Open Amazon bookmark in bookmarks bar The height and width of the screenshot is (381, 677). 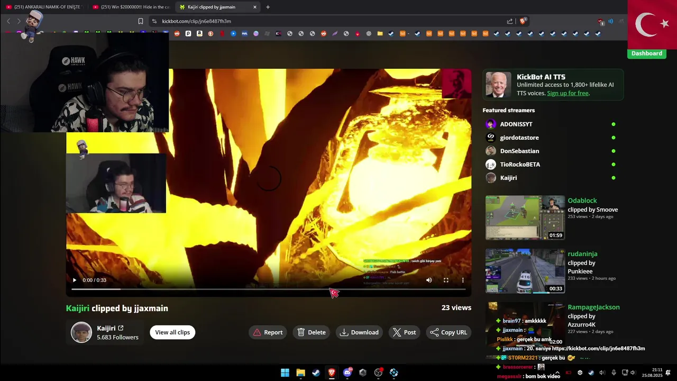[x=199, y=33]
